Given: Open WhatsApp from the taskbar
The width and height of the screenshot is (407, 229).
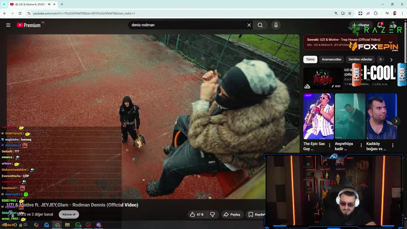Looking at the screenshot, I should 78,225.
